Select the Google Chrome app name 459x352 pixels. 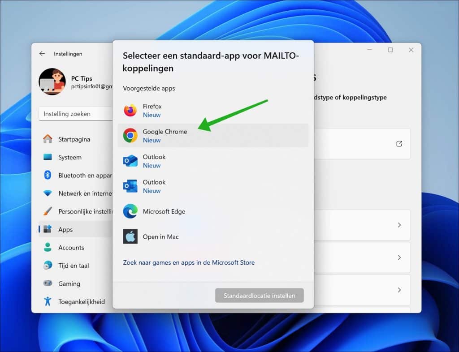[x=165, y=132]
